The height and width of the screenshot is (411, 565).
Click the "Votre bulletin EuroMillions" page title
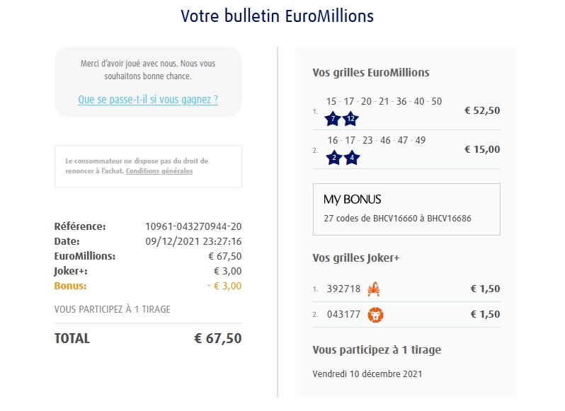(277, 16)
